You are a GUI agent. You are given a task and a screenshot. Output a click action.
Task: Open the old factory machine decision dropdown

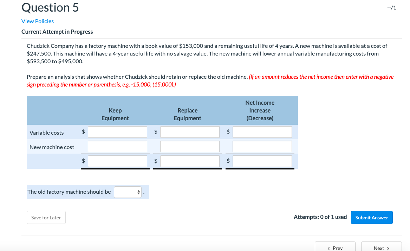[x=126, y=192]
